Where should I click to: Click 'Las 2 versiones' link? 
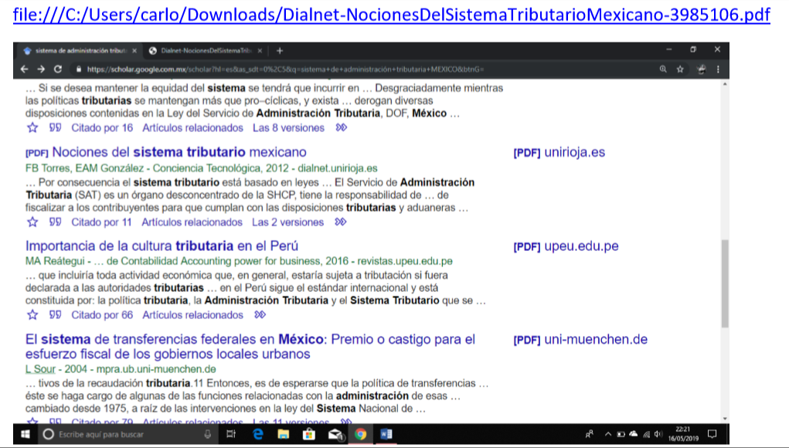(287, 222)
